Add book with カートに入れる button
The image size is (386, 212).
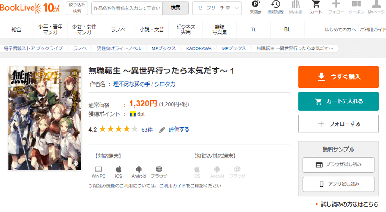point(338,101)
